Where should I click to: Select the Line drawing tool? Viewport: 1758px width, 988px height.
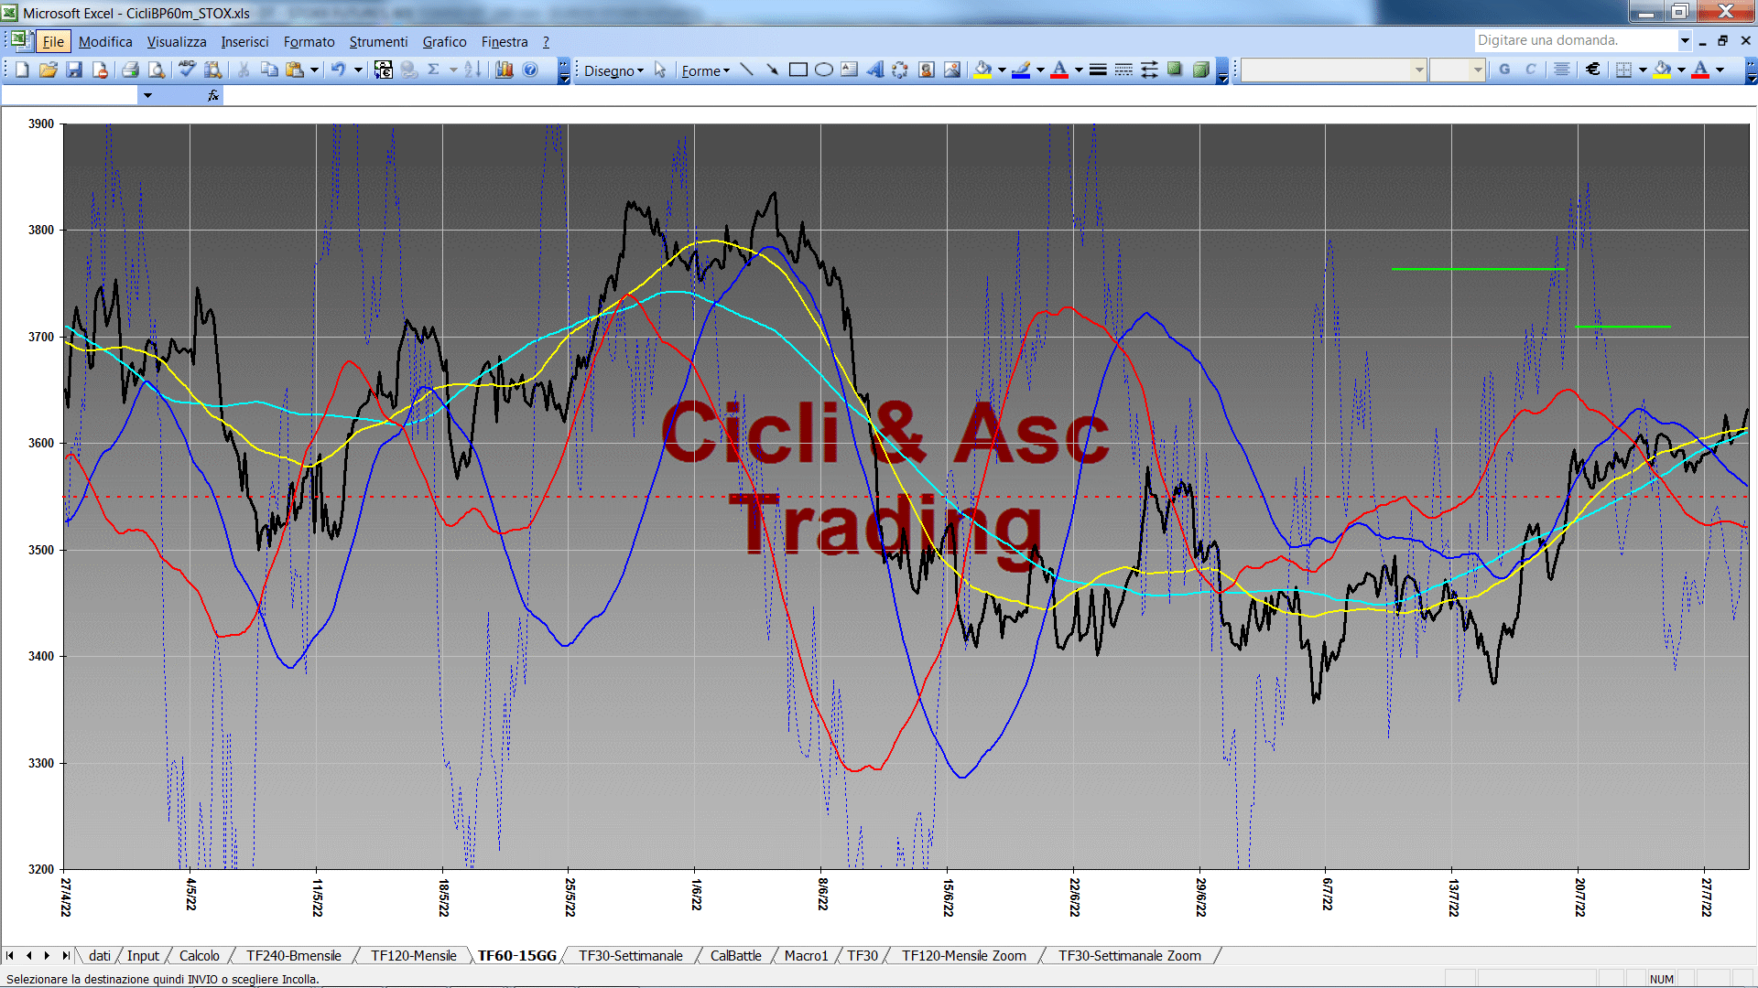coord(746,70)
